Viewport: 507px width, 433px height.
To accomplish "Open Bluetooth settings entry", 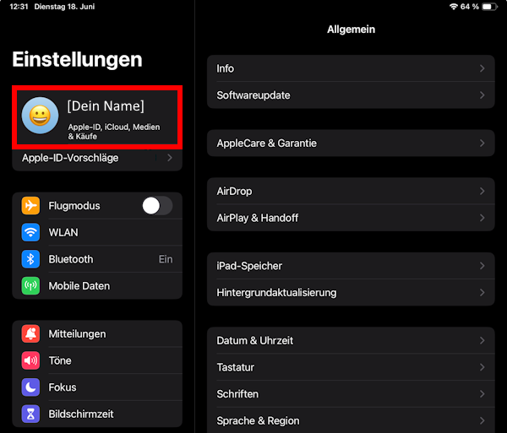I will [97, 259].
